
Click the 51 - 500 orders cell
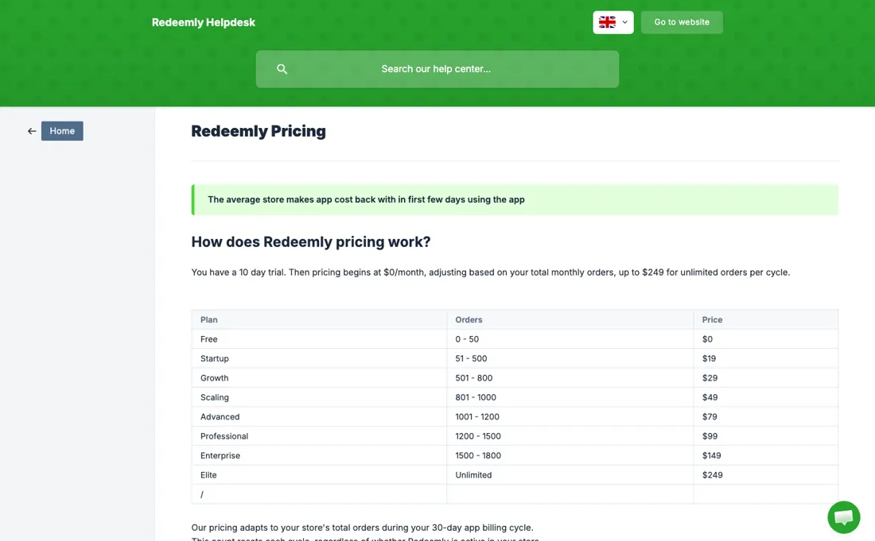click(570, 358)
